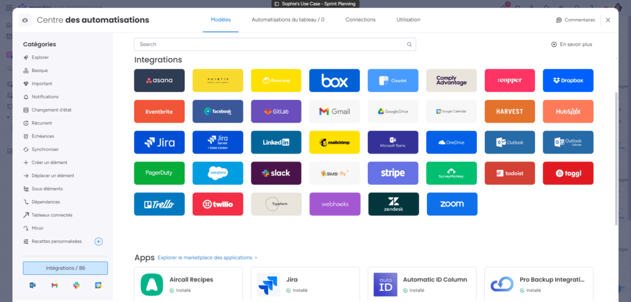Click into the Search templates field
The image size is (631, 302).
pyautogui.click(x=275, y=44)
